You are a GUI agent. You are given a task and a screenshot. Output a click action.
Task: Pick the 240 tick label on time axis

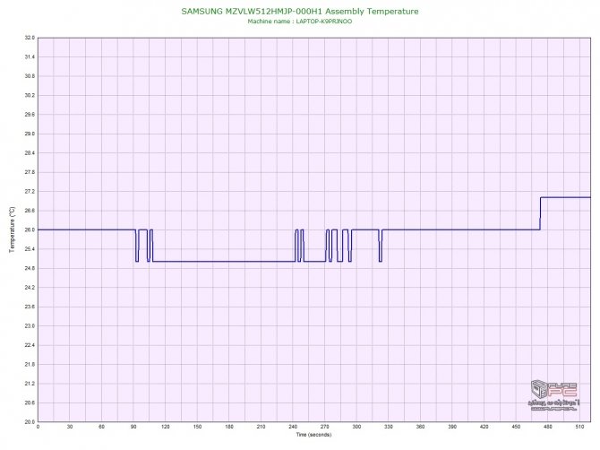click(293, 427)
